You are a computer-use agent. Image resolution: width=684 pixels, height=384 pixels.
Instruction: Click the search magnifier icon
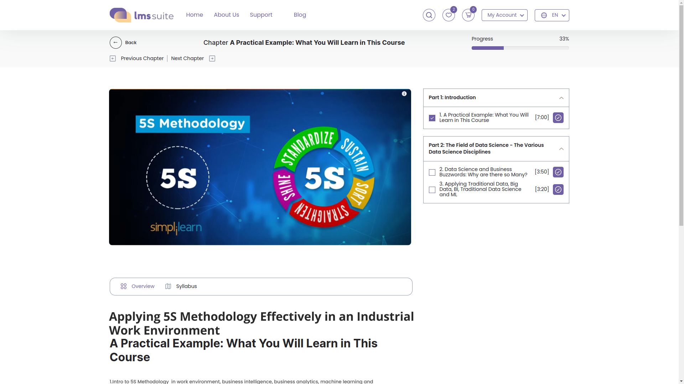click(x=429, y=15)
